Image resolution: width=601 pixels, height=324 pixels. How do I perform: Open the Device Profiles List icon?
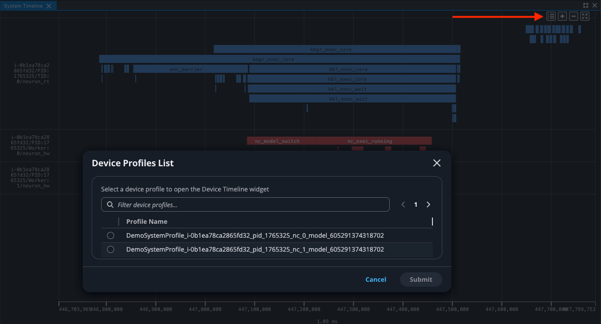pos(551,16)
